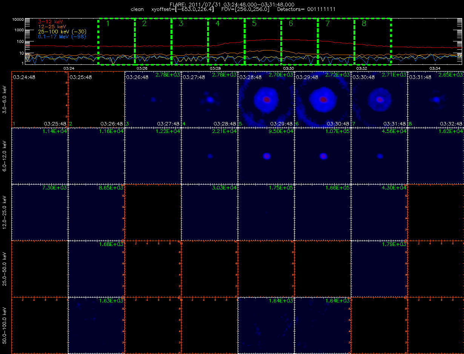The height and width of the screenshot is (354, 464).
Task: Open the 3.0-6.0 keV image labeled 2.71E+03
Action: coord(379,99)
